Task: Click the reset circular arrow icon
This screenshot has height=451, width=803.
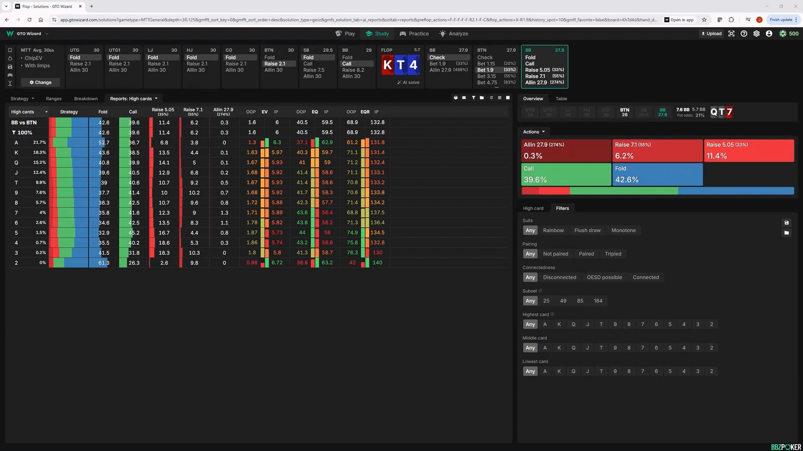Action: pos(10,58)
